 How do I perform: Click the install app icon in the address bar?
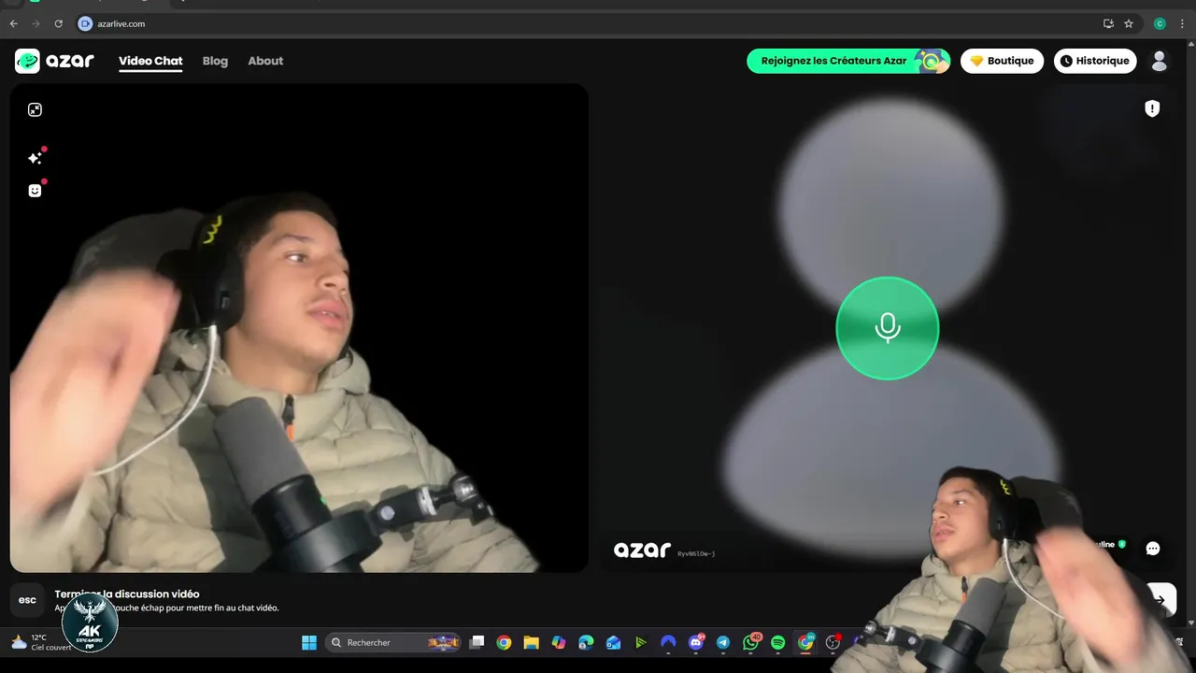[x=1108, y=23]
